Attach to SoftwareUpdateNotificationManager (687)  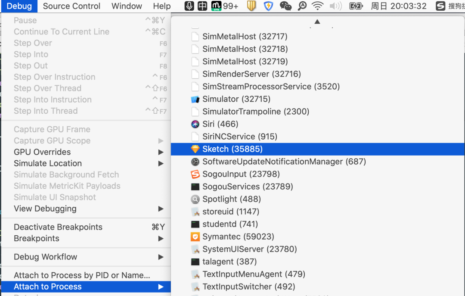click(318, 162)
